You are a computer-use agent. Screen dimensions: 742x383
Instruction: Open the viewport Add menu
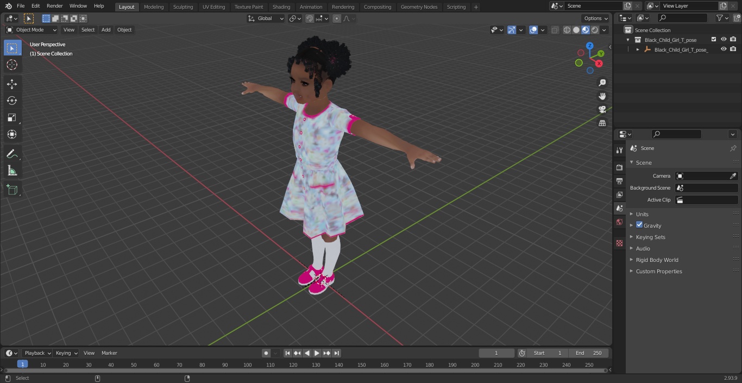[106, 30]
